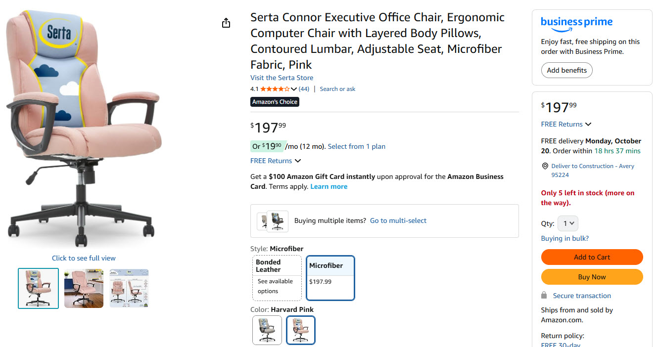Click the multi-select chairs icon

click(x=273, y=221)
